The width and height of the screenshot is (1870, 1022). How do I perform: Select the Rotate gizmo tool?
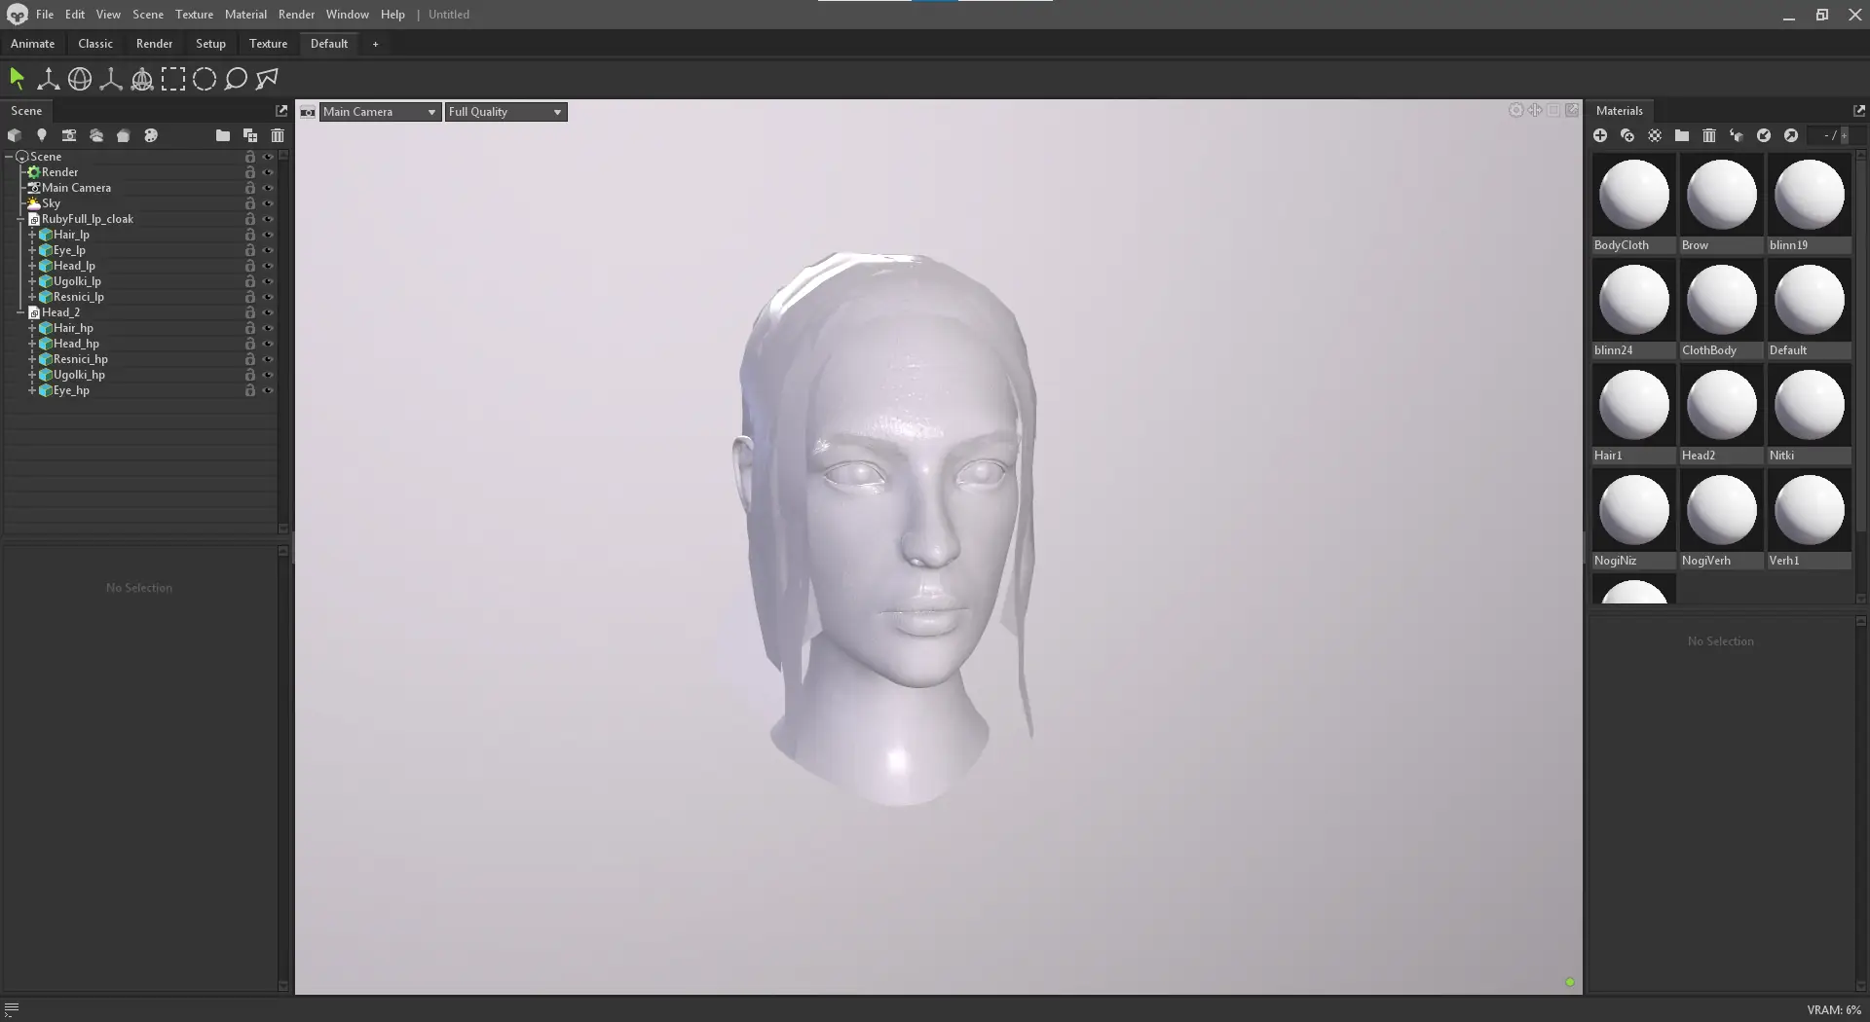tap(80, 79)
